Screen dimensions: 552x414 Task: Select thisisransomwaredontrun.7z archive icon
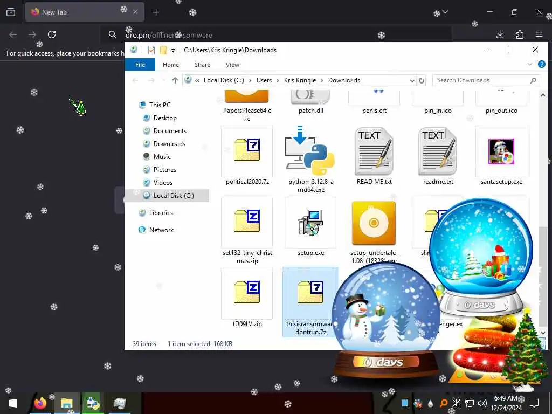[310, 292]
